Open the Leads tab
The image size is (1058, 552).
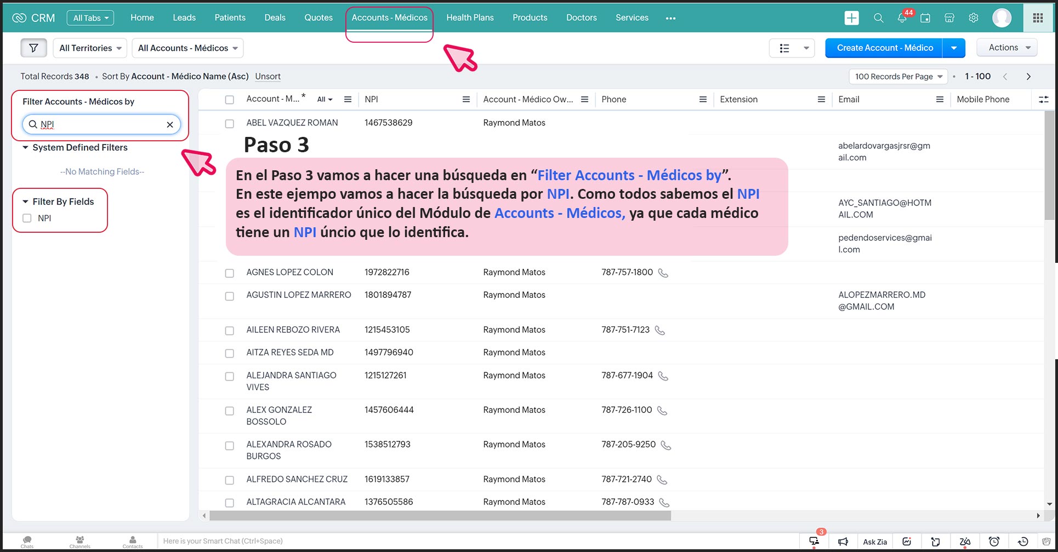coord(184,18)
